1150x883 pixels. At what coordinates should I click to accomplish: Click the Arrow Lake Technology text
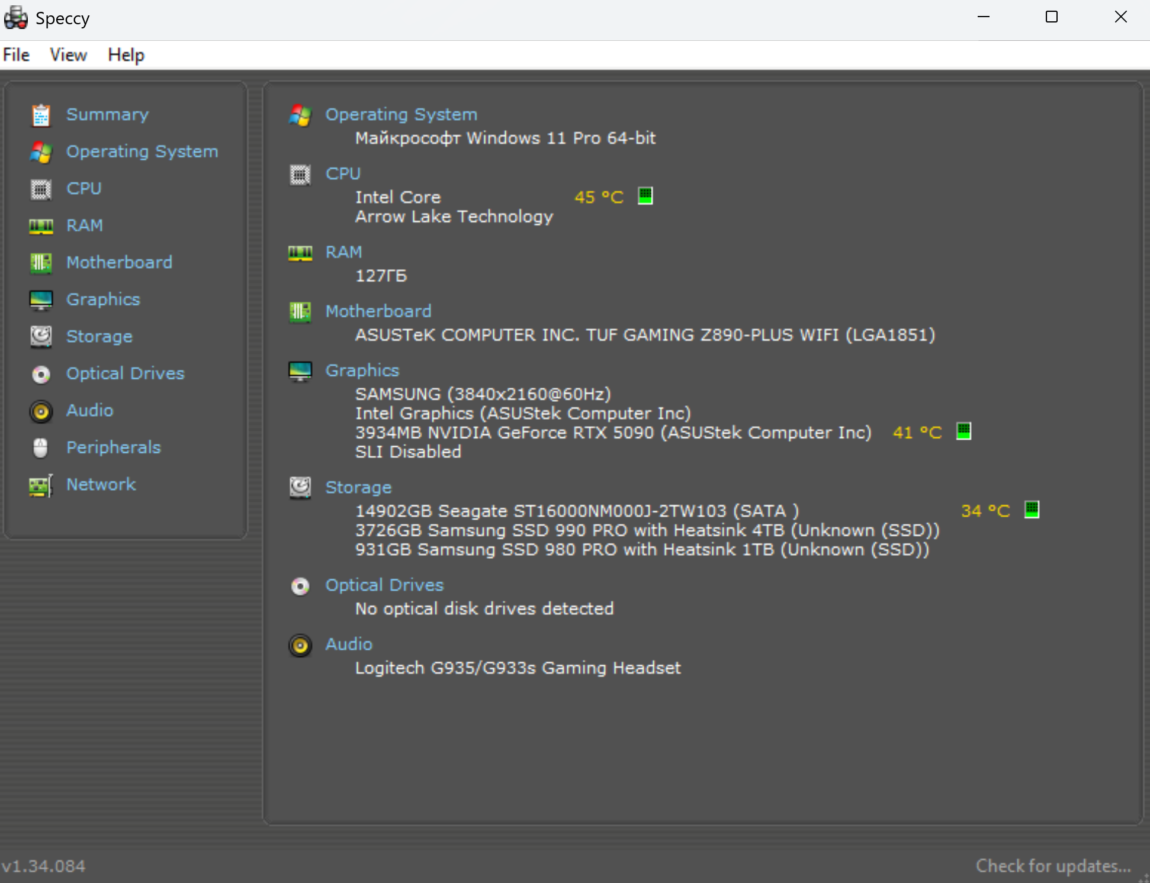[x=454, y=217]
